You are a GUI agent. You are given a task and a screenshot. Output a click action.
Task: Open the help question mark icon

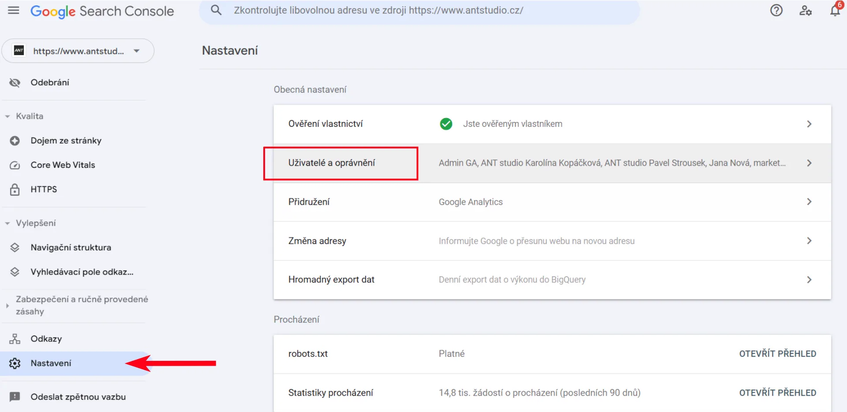776,10
